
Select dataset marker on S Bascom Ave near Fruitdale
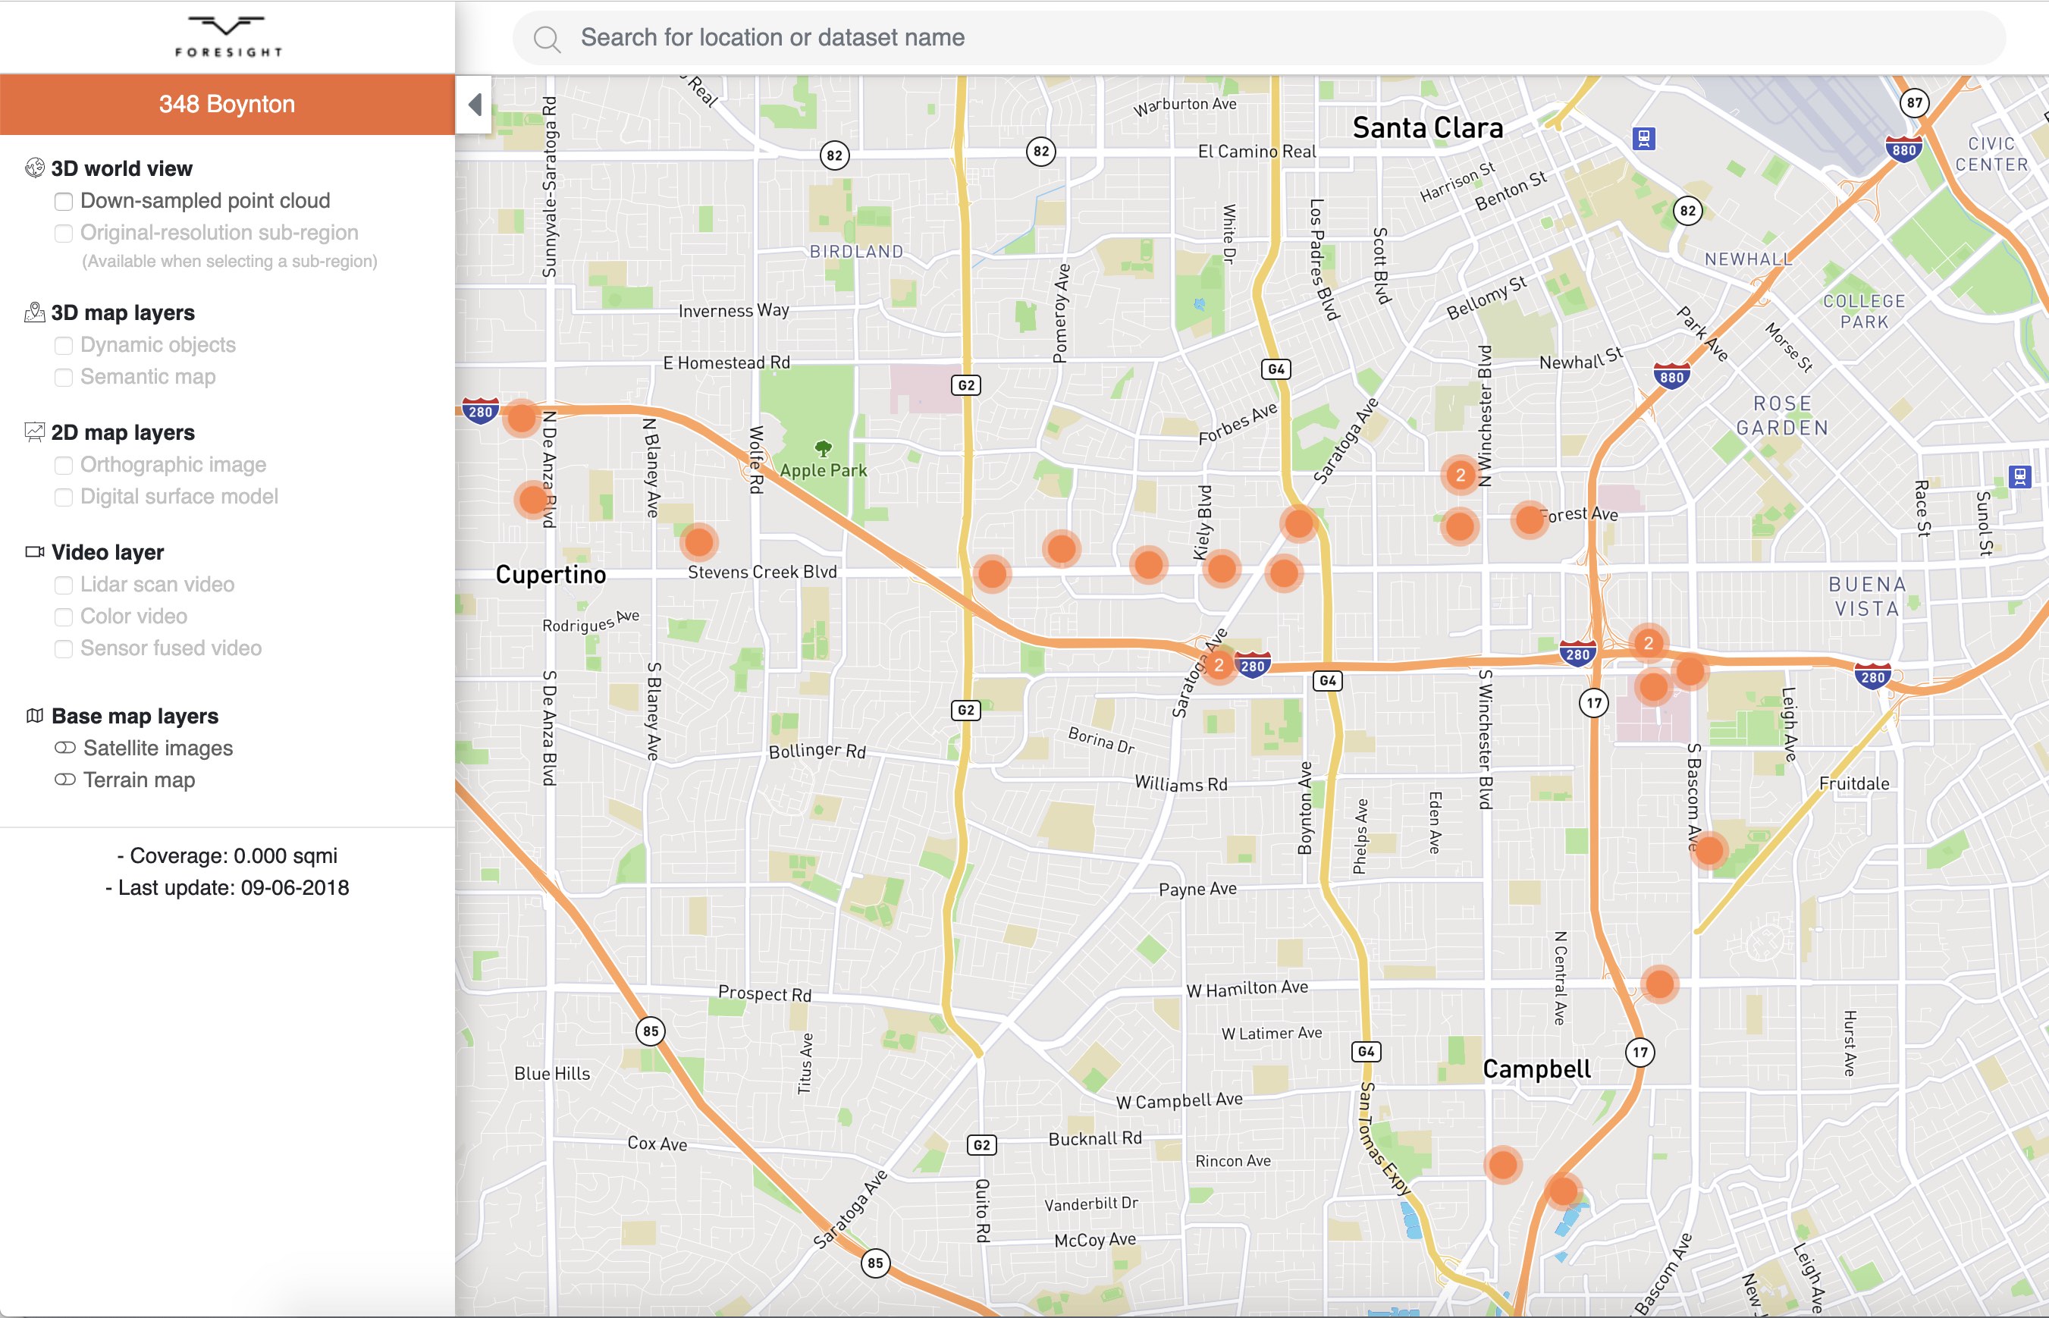click(x=1709, y=850)
